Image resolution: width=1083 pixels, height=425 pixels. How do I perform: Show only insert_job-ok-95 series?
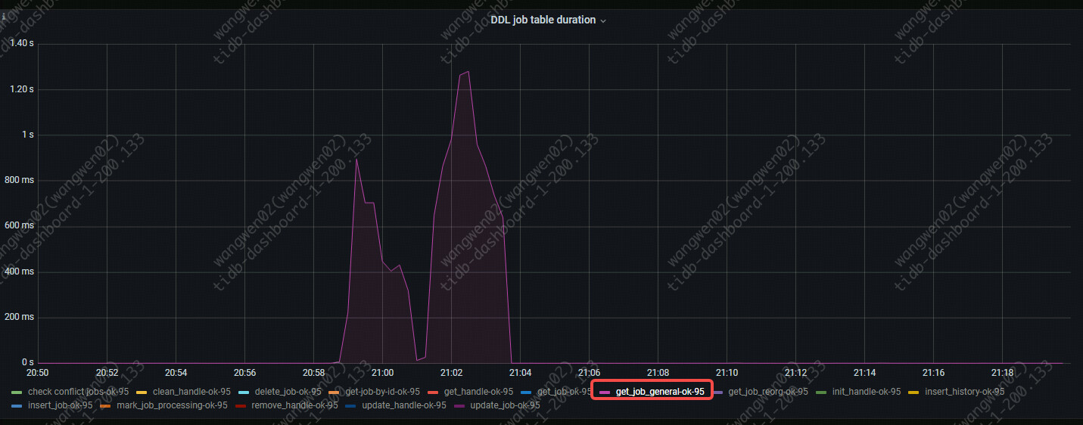click(x=60, y=405)
